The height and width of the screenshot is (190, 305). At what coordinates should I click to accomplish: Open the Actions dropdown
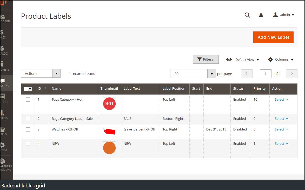click(x=41, y=74)
